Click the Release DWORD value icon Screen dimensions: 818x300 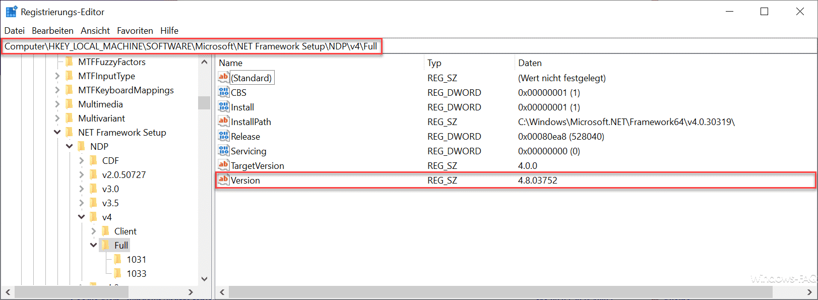click(x=224, y=136)
